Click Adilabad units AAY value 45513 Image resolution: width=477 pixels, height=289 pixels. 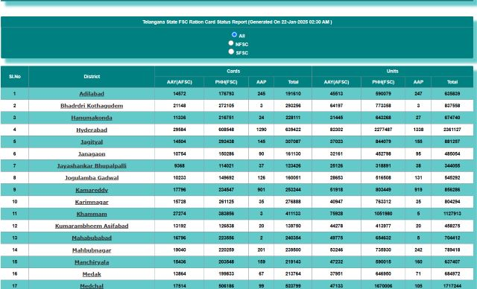[336, 94]
